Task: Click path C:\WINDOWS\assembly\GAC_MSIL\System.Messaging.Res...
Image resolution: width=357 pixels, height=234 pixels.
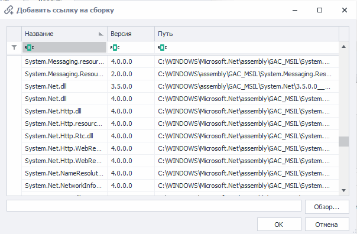Action: [x=246, y=74]
